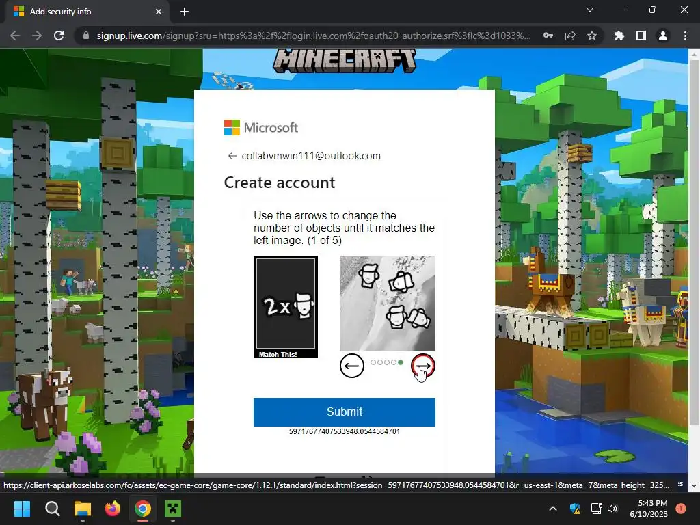Image resolution: width=700 pixels, height=525 pixels.
Task: Click the address bar URL
Action: coord(313,36)
